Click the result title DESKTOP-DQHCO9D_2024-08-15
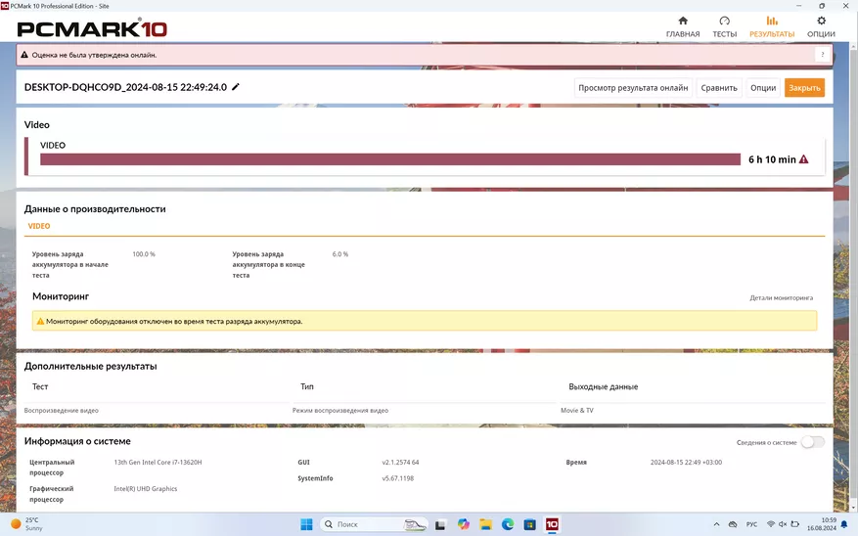 [125, 87]
